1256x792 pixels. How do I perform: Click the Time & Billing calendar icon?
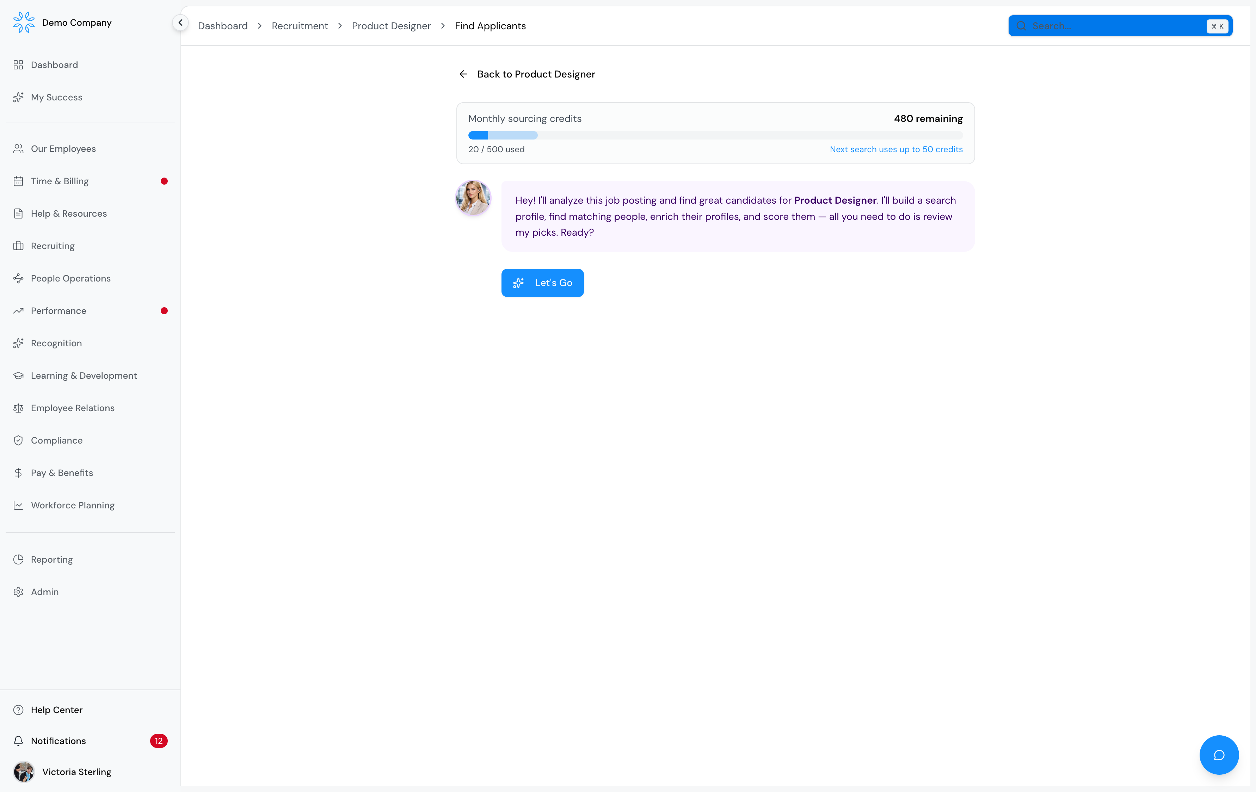19,181
